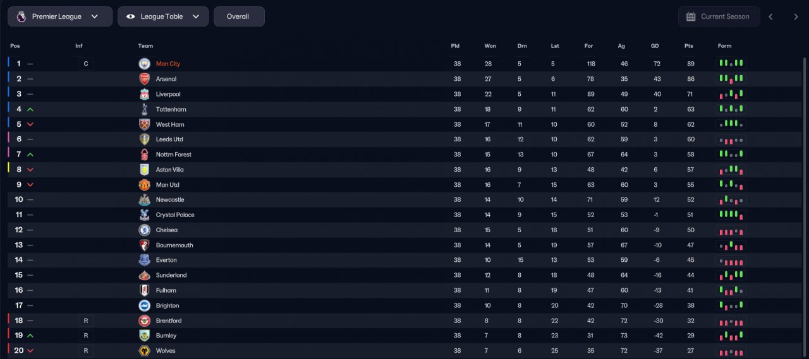Click the R relegation badge for Brentford

(85, 321)
